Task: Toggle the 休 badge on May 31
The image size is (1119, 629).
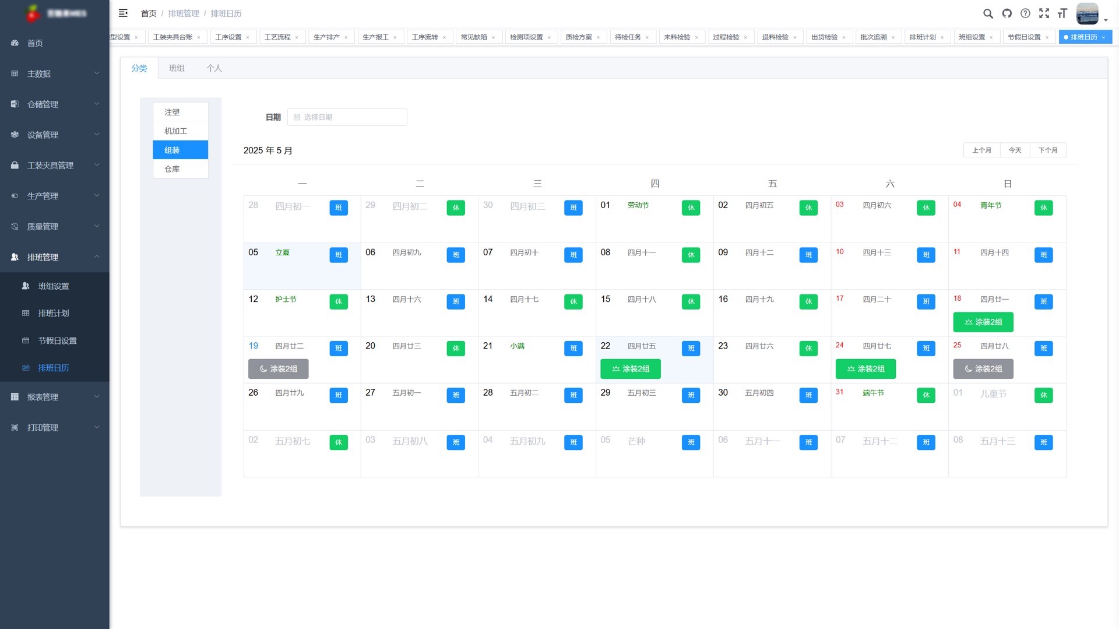Action: 926,395
